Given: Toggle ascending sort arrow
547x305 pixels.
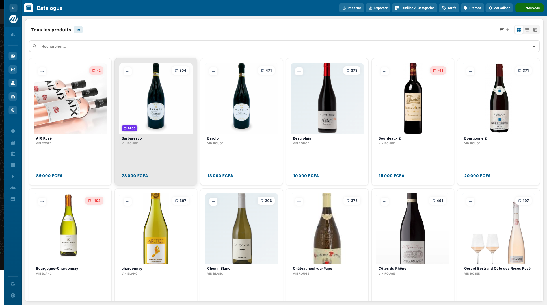Looking at the screenshot, I should point(508,30).
